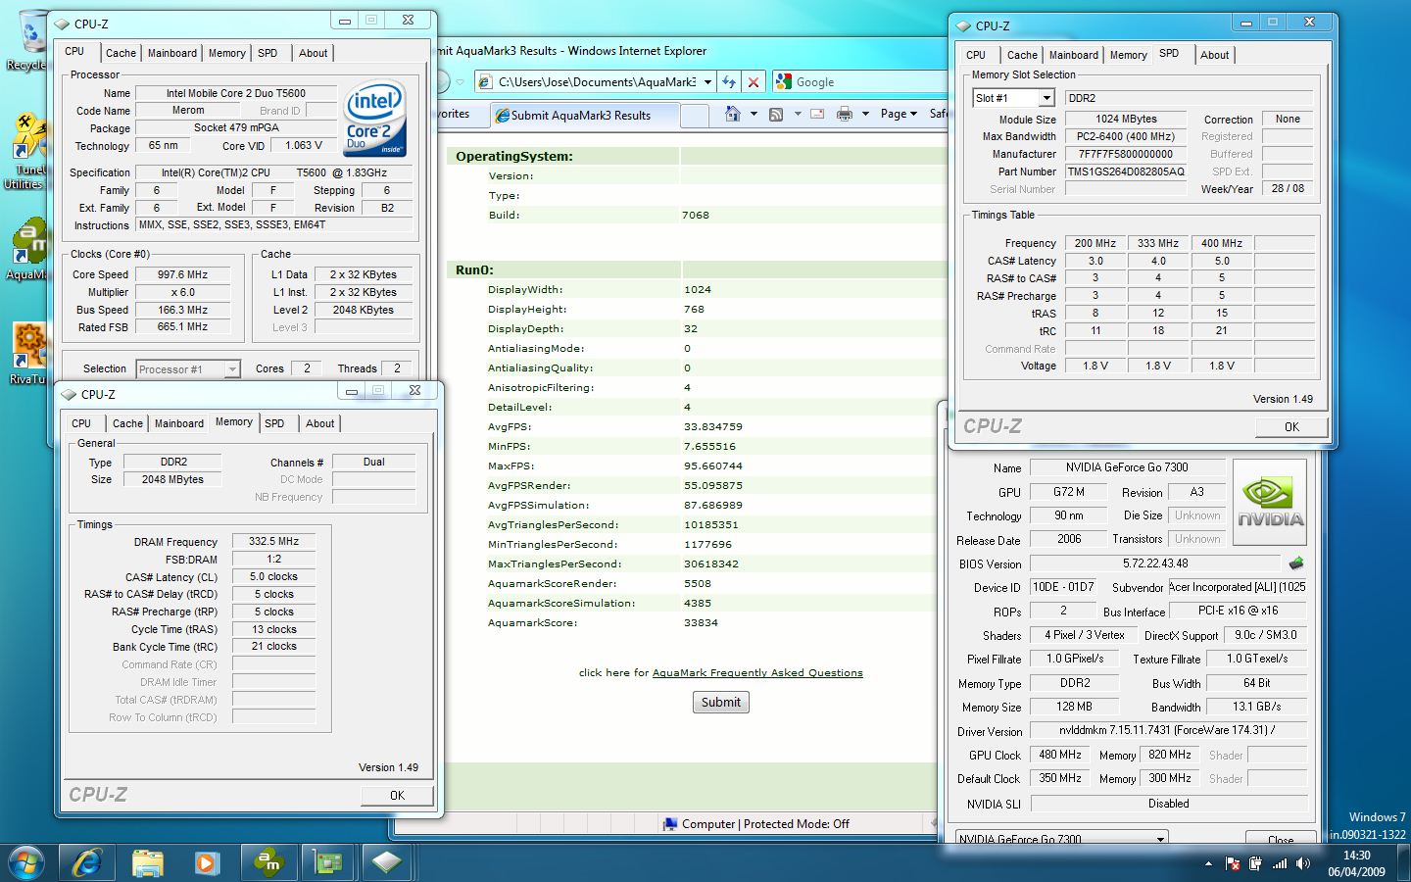The height and width of the screenshot is (882, 1411).
Task: Open the feeds dropdown arrow in IE
Action: tap(798, 115)
